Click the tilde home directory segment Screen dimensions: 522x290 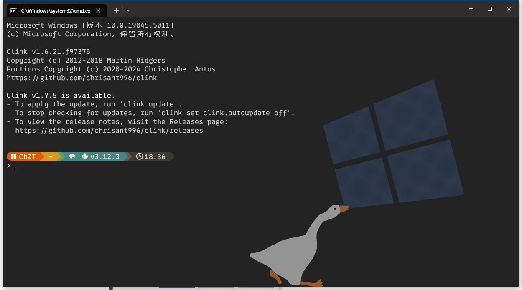pyautogui.click(x=51, y=156)
